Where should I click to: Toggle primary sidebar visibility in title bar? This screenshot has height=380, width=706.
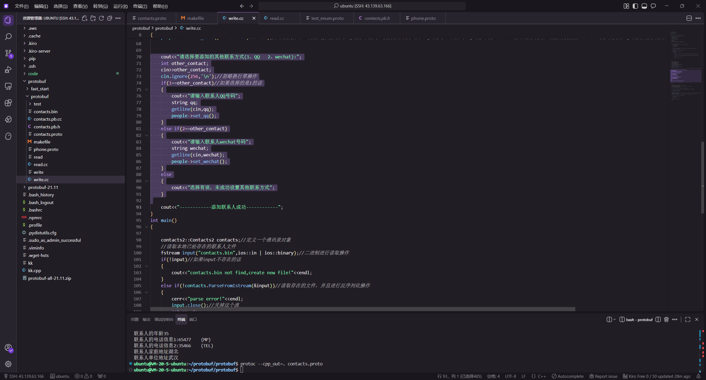point(635,6)
